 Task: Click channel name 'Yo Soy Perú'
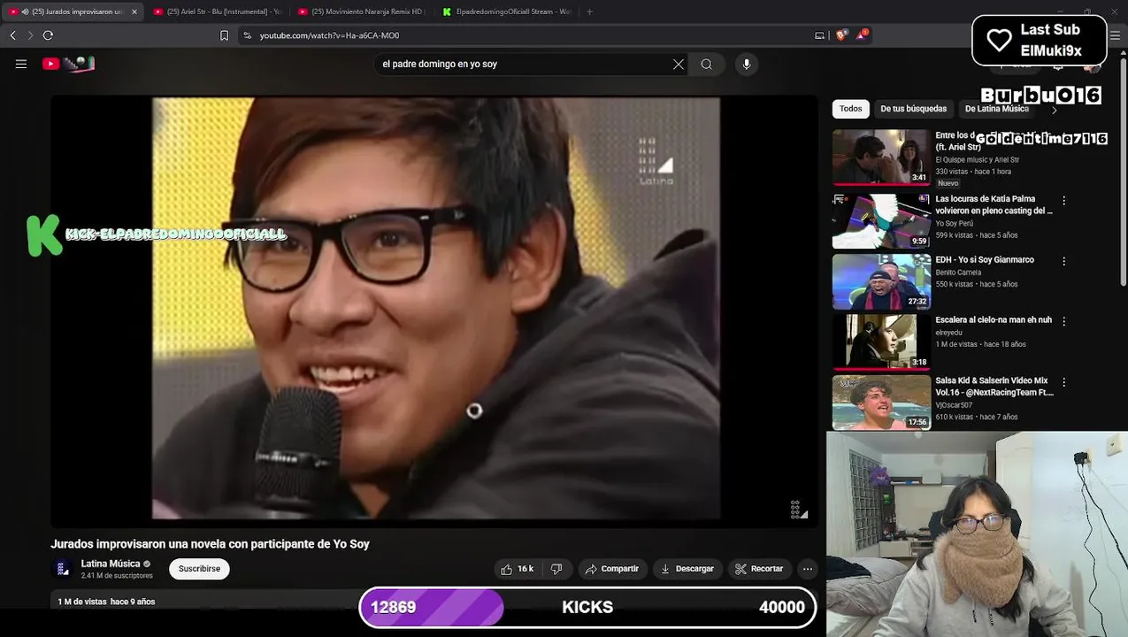point(954,223)
